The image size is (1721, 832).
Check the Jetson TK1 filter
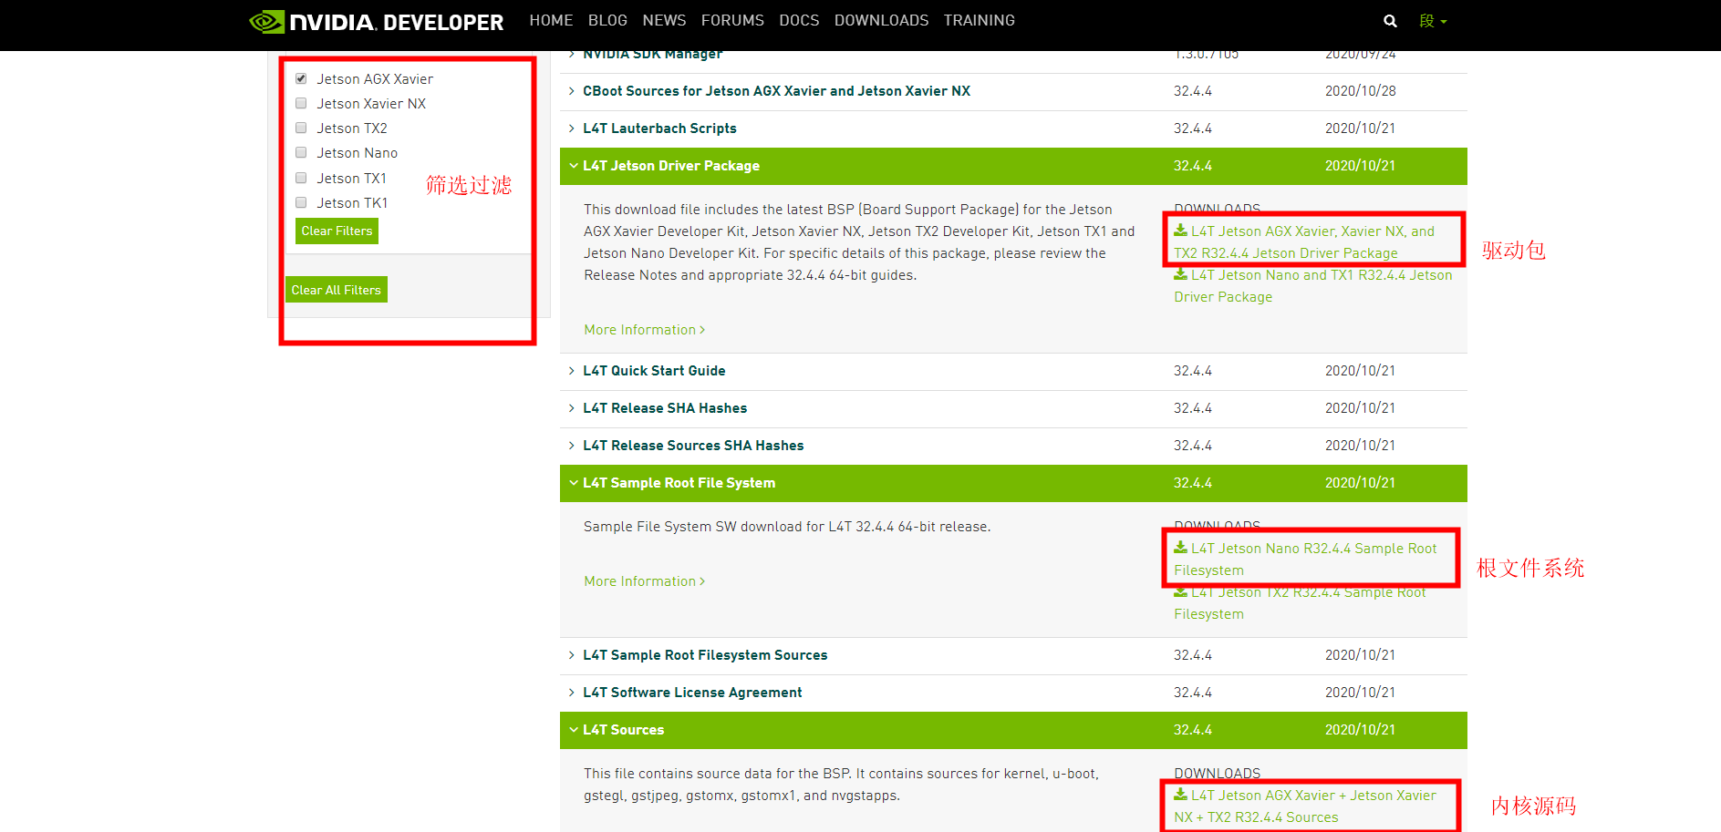pyautogui.click(x=301, y=202)
